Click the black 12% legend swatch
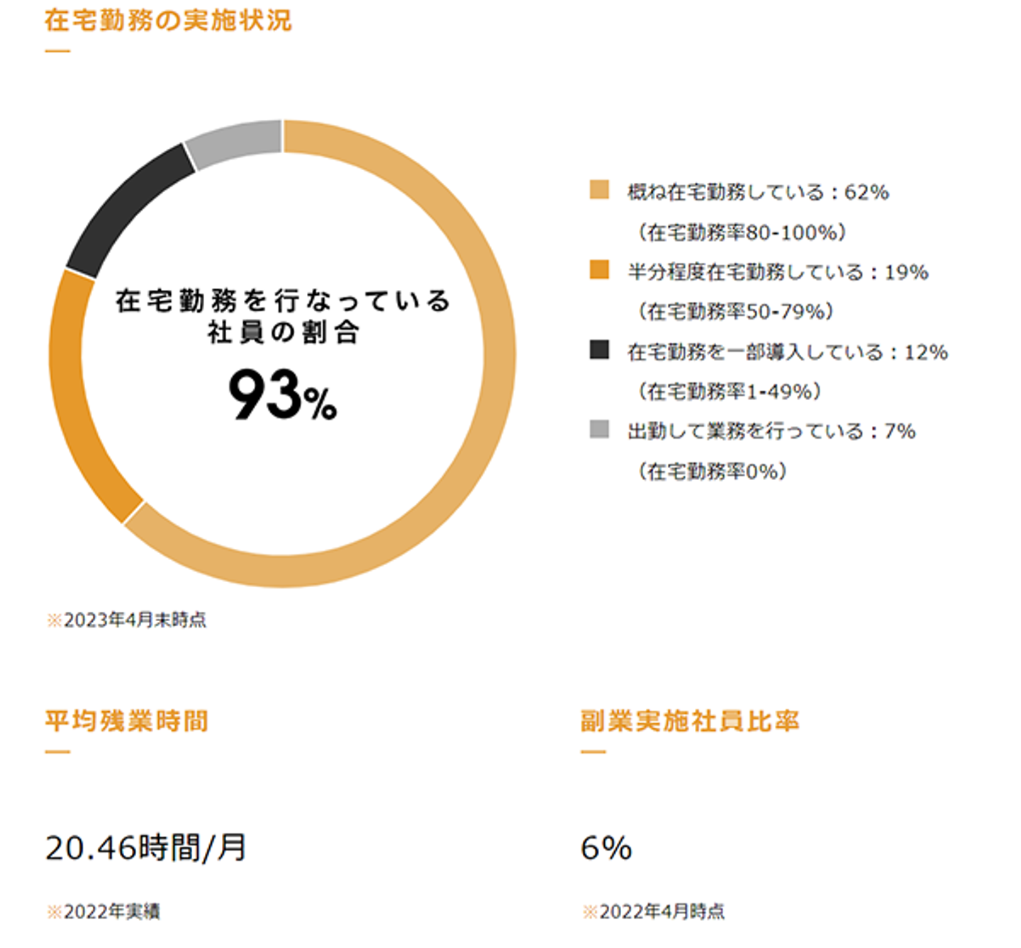The width and height of the screenshot is (1021, 948). click(599, 350)
